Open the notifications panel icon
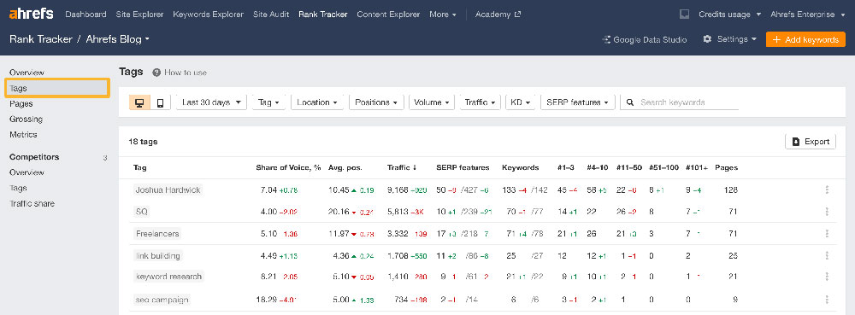Image resolution: width=855 pixels, height=315 pixels. click(x=685, y=15)
